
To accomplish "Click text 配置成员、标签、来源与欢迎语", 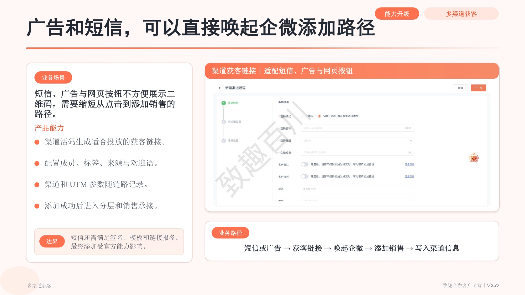I will pyautogui.click(x=101, y=163).
